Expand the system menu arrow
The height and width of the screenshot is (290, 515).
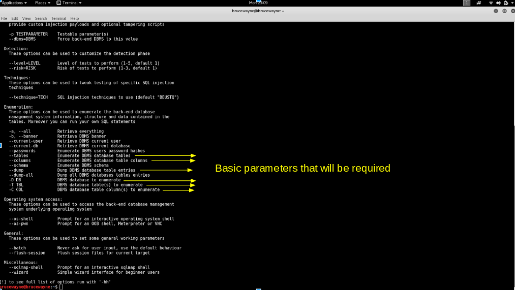click(512, 3)
